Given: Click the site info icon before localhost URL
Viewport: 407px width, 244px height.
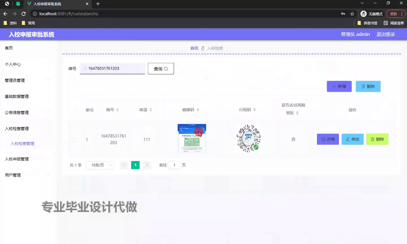Looking at the screenshot, I should coord(35,14).
